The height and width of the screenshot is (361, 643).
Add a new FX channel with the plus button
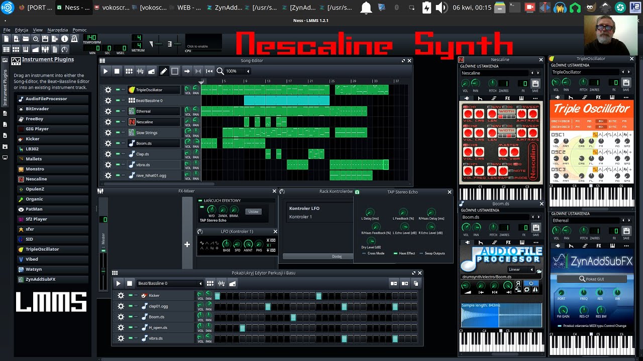click(187, 244)
